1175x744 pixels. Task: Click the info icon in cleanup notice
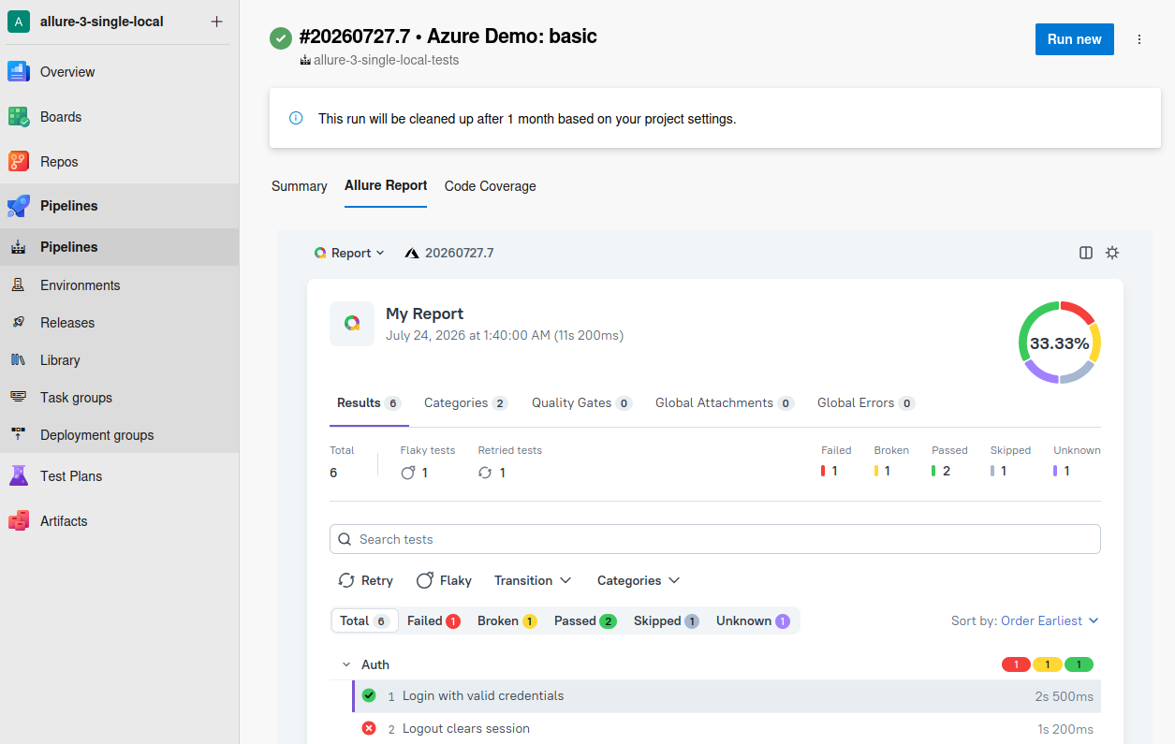pyautogui.click(x=296, y=118)
